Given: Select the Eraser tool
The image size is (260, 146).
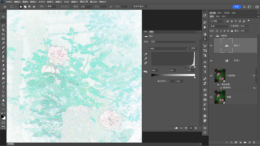Looking at the screenshot, I should pyautogui.click(x=3, y=65).
